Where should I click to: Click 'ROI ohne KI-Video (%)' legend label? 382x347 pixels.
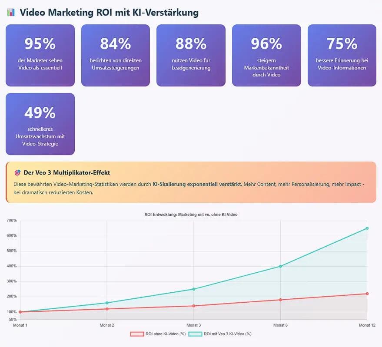click(x=166, y=334)
